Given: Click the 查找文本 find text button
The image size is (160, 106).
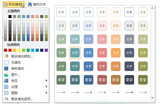Looking at the screenshot, I should click(37, 4).
